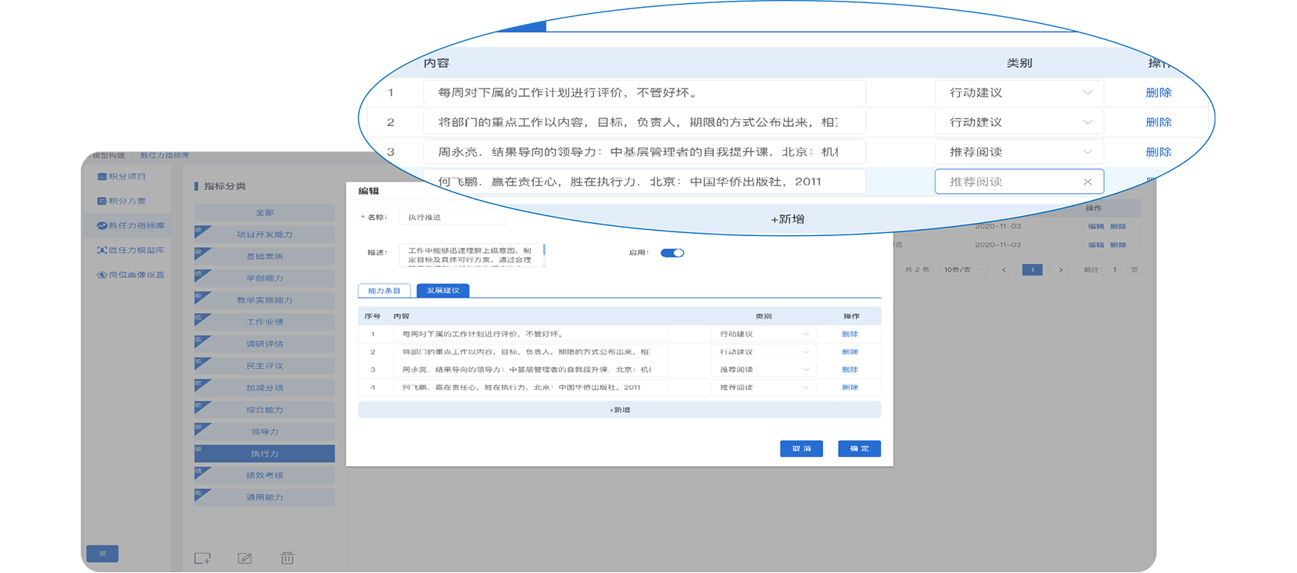Click the 积分项目 sidebar icon
1297x573 pixels.
point(102,177)
